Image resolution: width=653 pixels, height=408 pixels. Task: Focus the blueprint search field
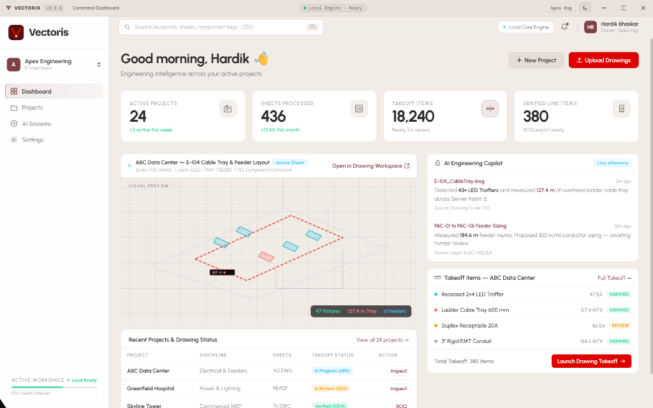(x=221, y=27)
